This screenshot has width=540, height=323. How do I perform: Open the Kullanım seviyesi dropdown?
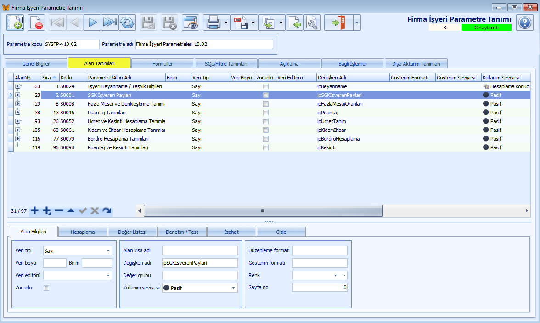pos(233,288)
